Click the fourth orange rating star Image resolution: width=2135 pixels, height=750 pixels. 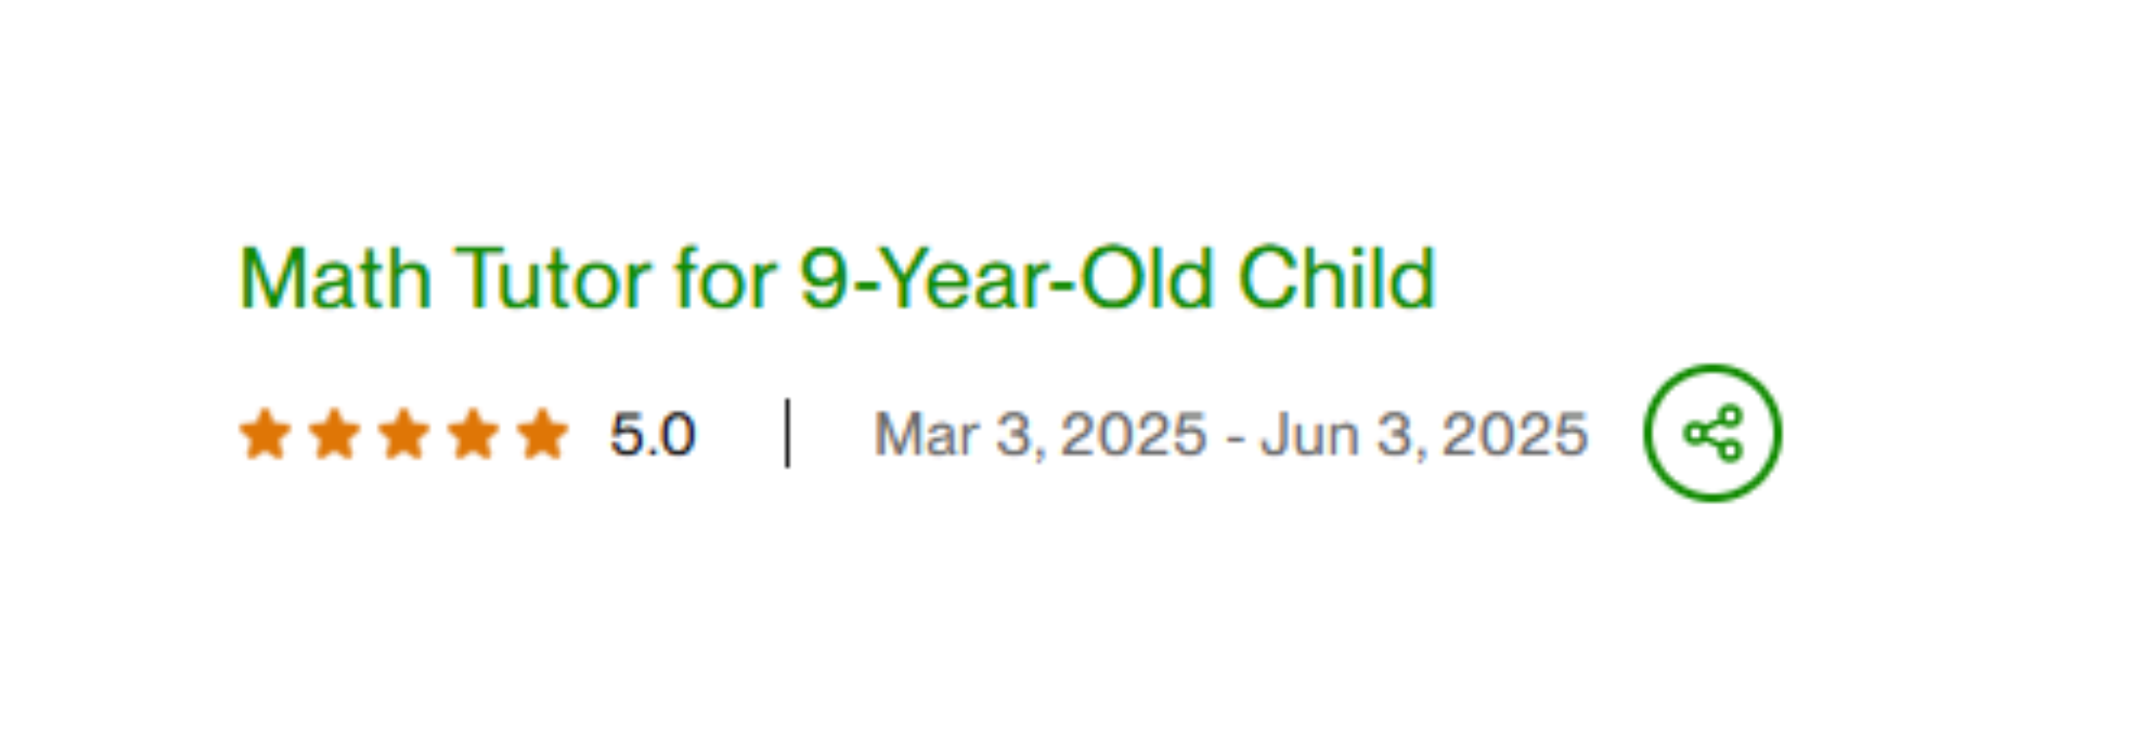(473, 433)
